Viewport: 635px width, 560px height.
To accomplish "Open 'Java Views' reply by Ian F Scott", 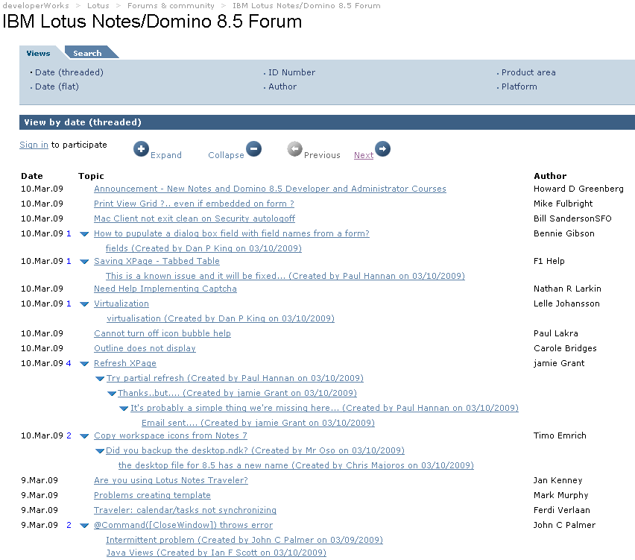I will [216, 553].
